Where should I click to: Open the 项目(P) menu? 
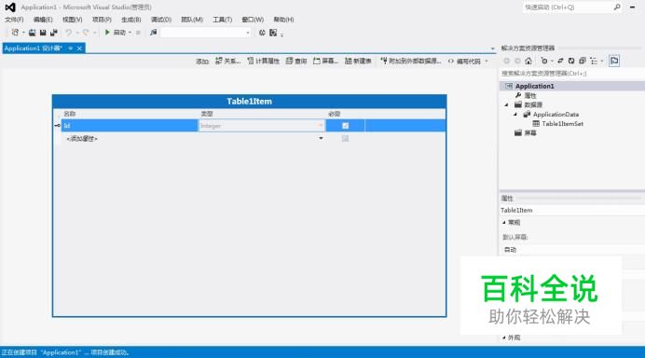click(102, 20)
